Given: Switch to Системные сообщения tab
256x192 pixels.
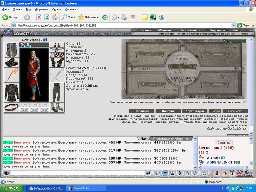Looking at the screenshot, I should pyautogui.click(x=170, y=139).
